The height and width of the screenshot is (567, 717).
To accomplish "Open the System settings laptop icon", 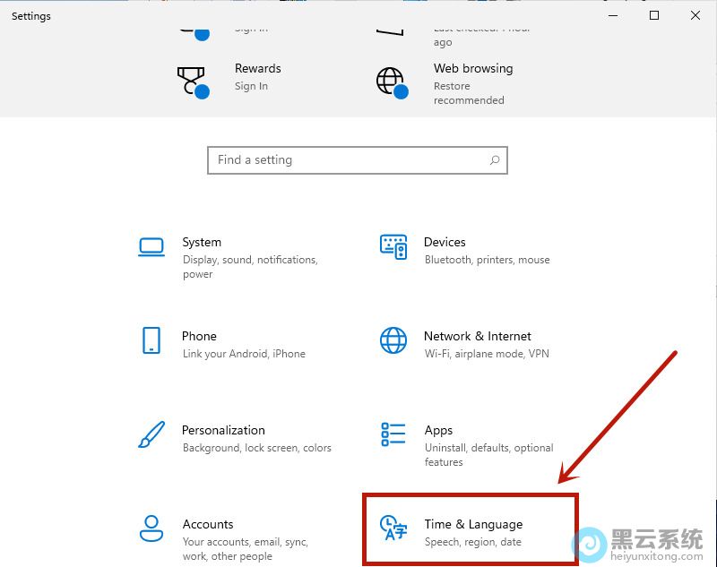I will pos(151,247).
